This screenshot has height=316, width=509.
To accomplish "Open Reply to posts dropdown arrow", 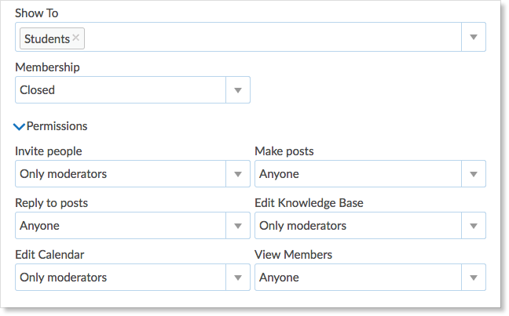I will click(237, 226).
